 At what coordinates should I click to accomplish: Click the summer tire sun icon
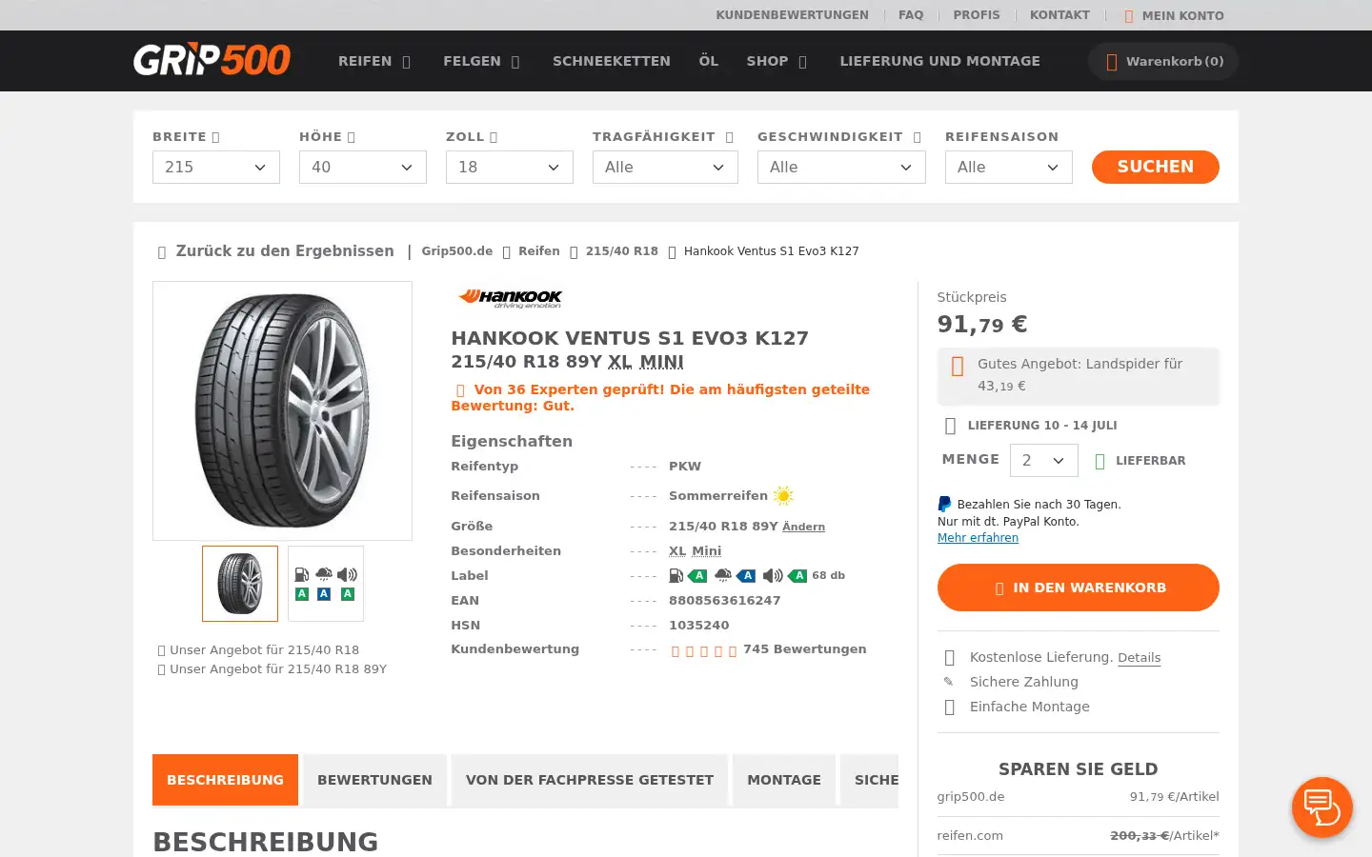(x=783, y=495)
